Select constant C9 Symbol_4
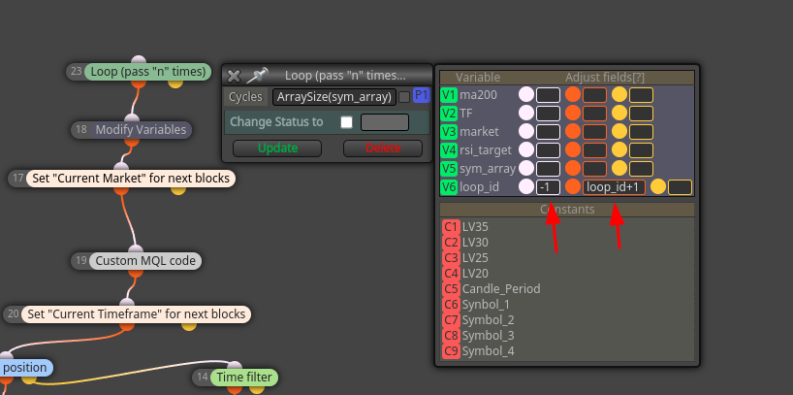Viewport: 793px width, 395px height. pos(451,351)
